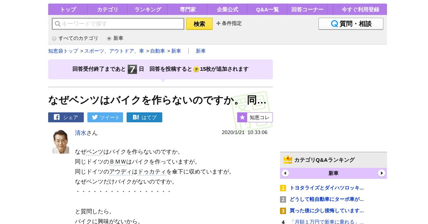Open the カテゴリ nav tab
428x224 pixels.
pyautogui.click(x=107, y=9)
